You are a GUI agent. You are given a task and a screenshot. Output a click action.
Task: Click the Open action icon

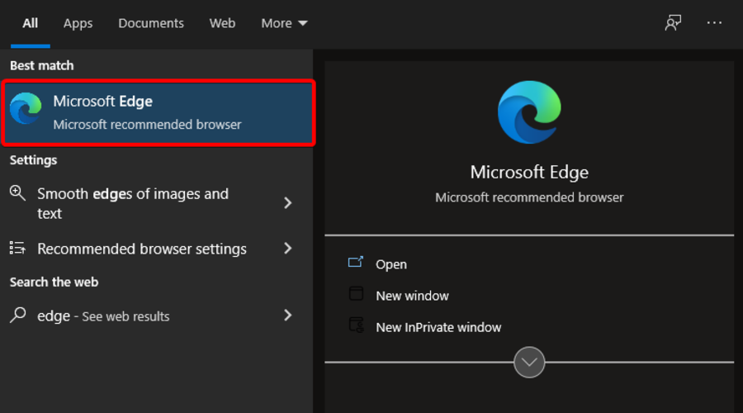tap(356, 263)
